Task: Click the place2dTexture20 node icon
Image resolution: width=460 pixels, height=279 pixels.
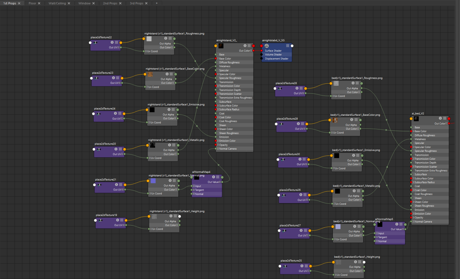Action: click(99, 149)
